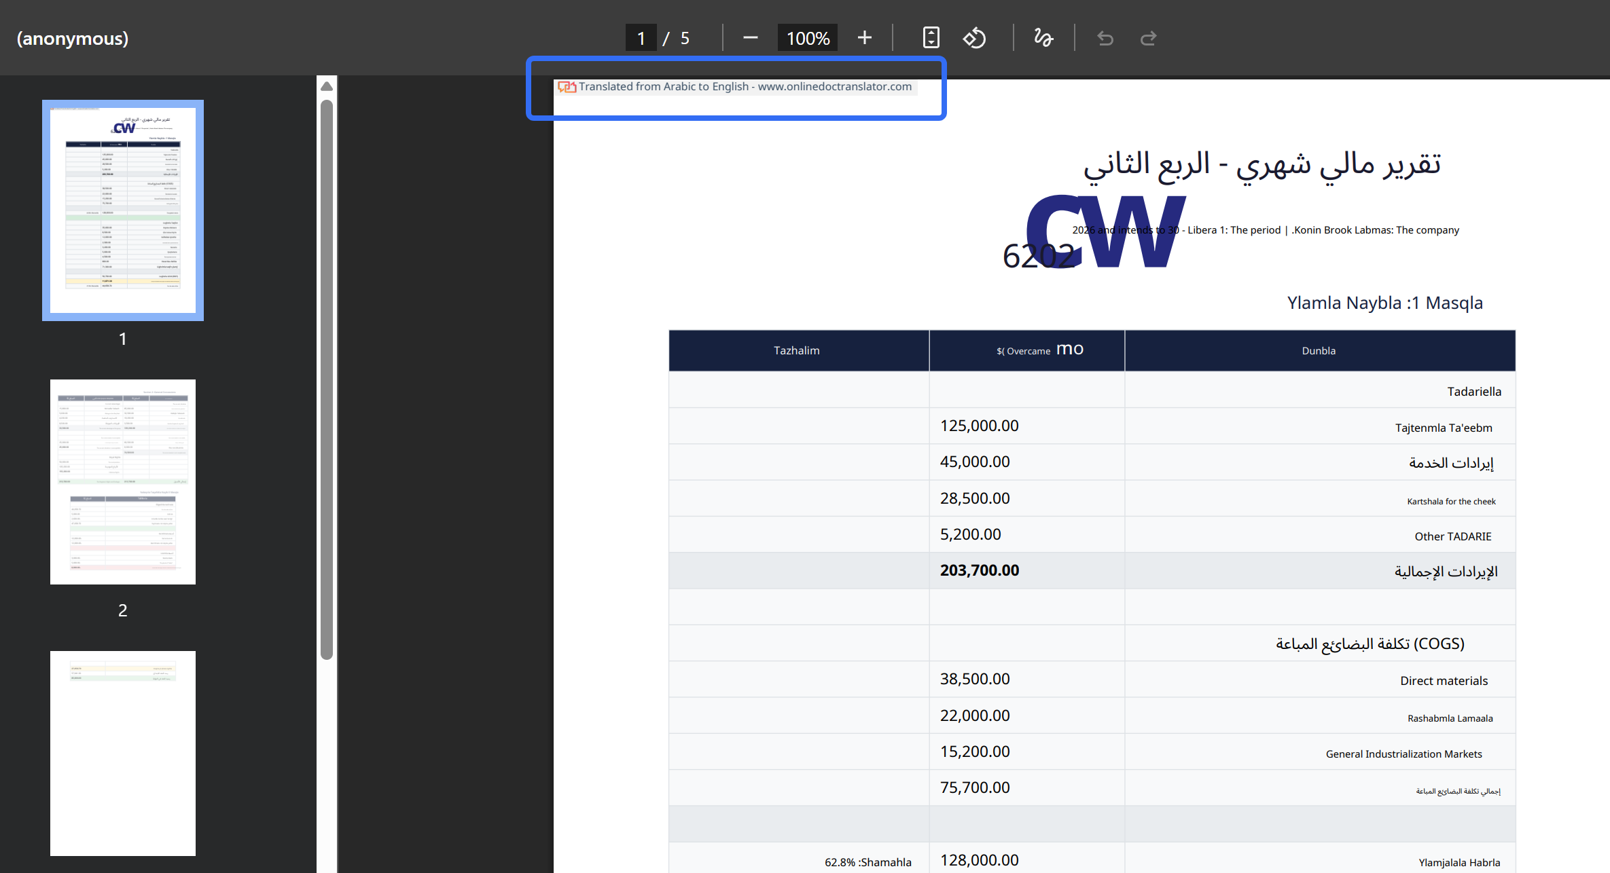Image resolution: width=1610 pixels, height=873 pixels.
Task: Click the 100% zoom level field
Action: pos(808,38)
